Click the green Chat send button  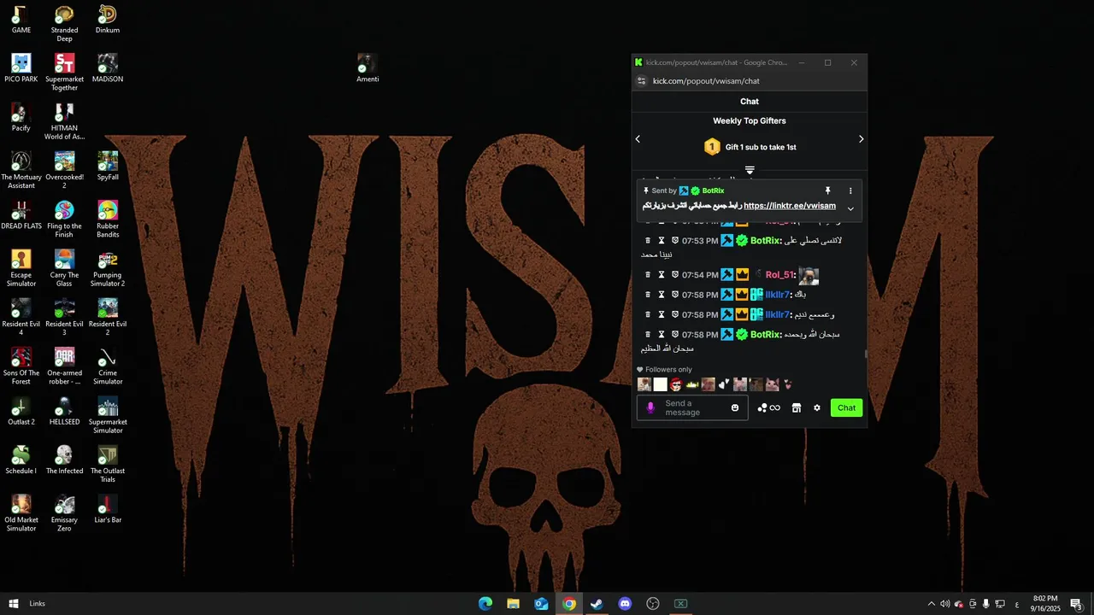[x=846, y=407]
